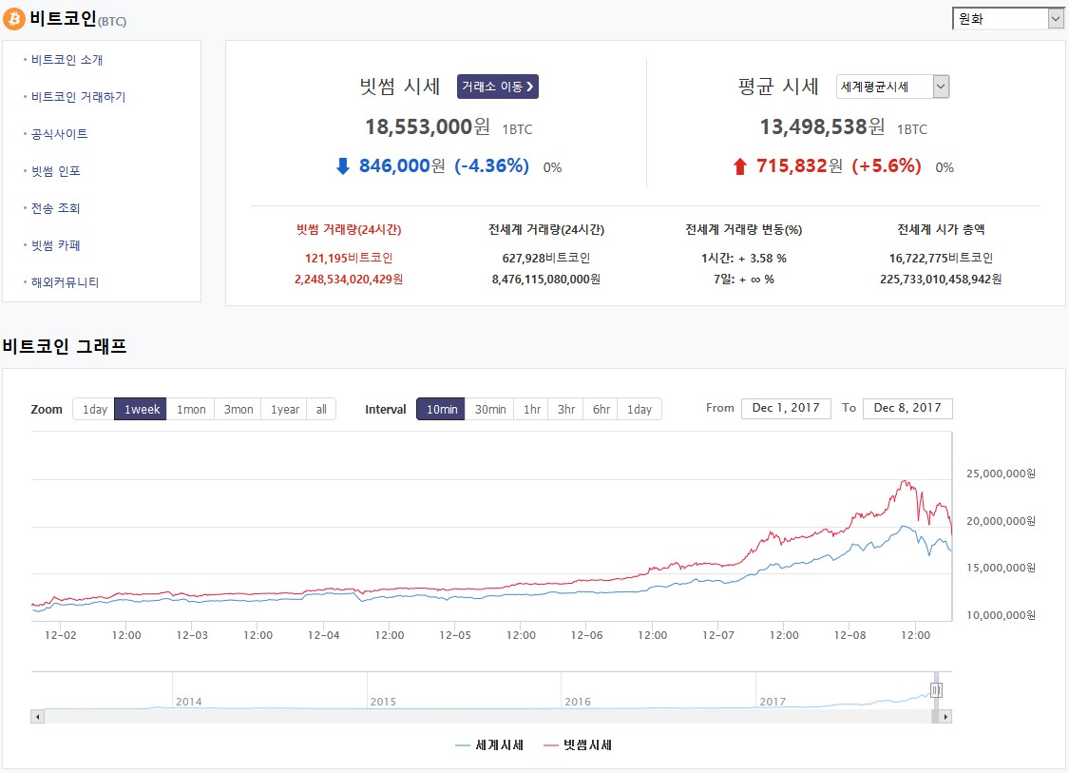This screenshot has width=1069, height=773.
Task: Click the chart navigator scrollbar track
Action: click(x=475, y=716)
